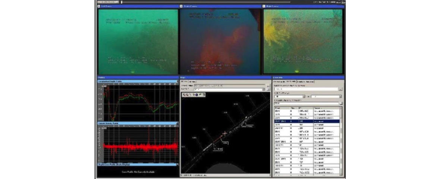Click the browse button beside the event file field

(341, 89)
